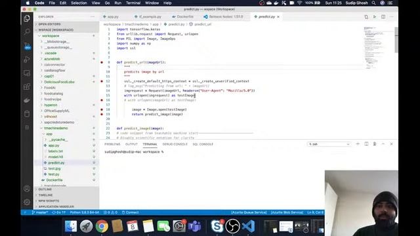Open Source Control view with pending badge
Screen dimensions: 420x236
click(x=27, y=46)
